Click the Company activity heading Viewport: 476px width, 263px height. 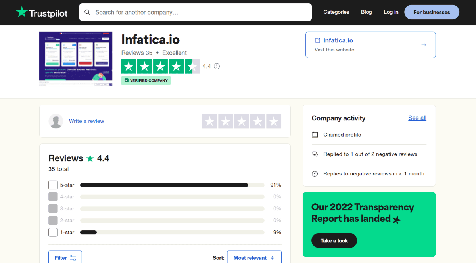[338, 118]
